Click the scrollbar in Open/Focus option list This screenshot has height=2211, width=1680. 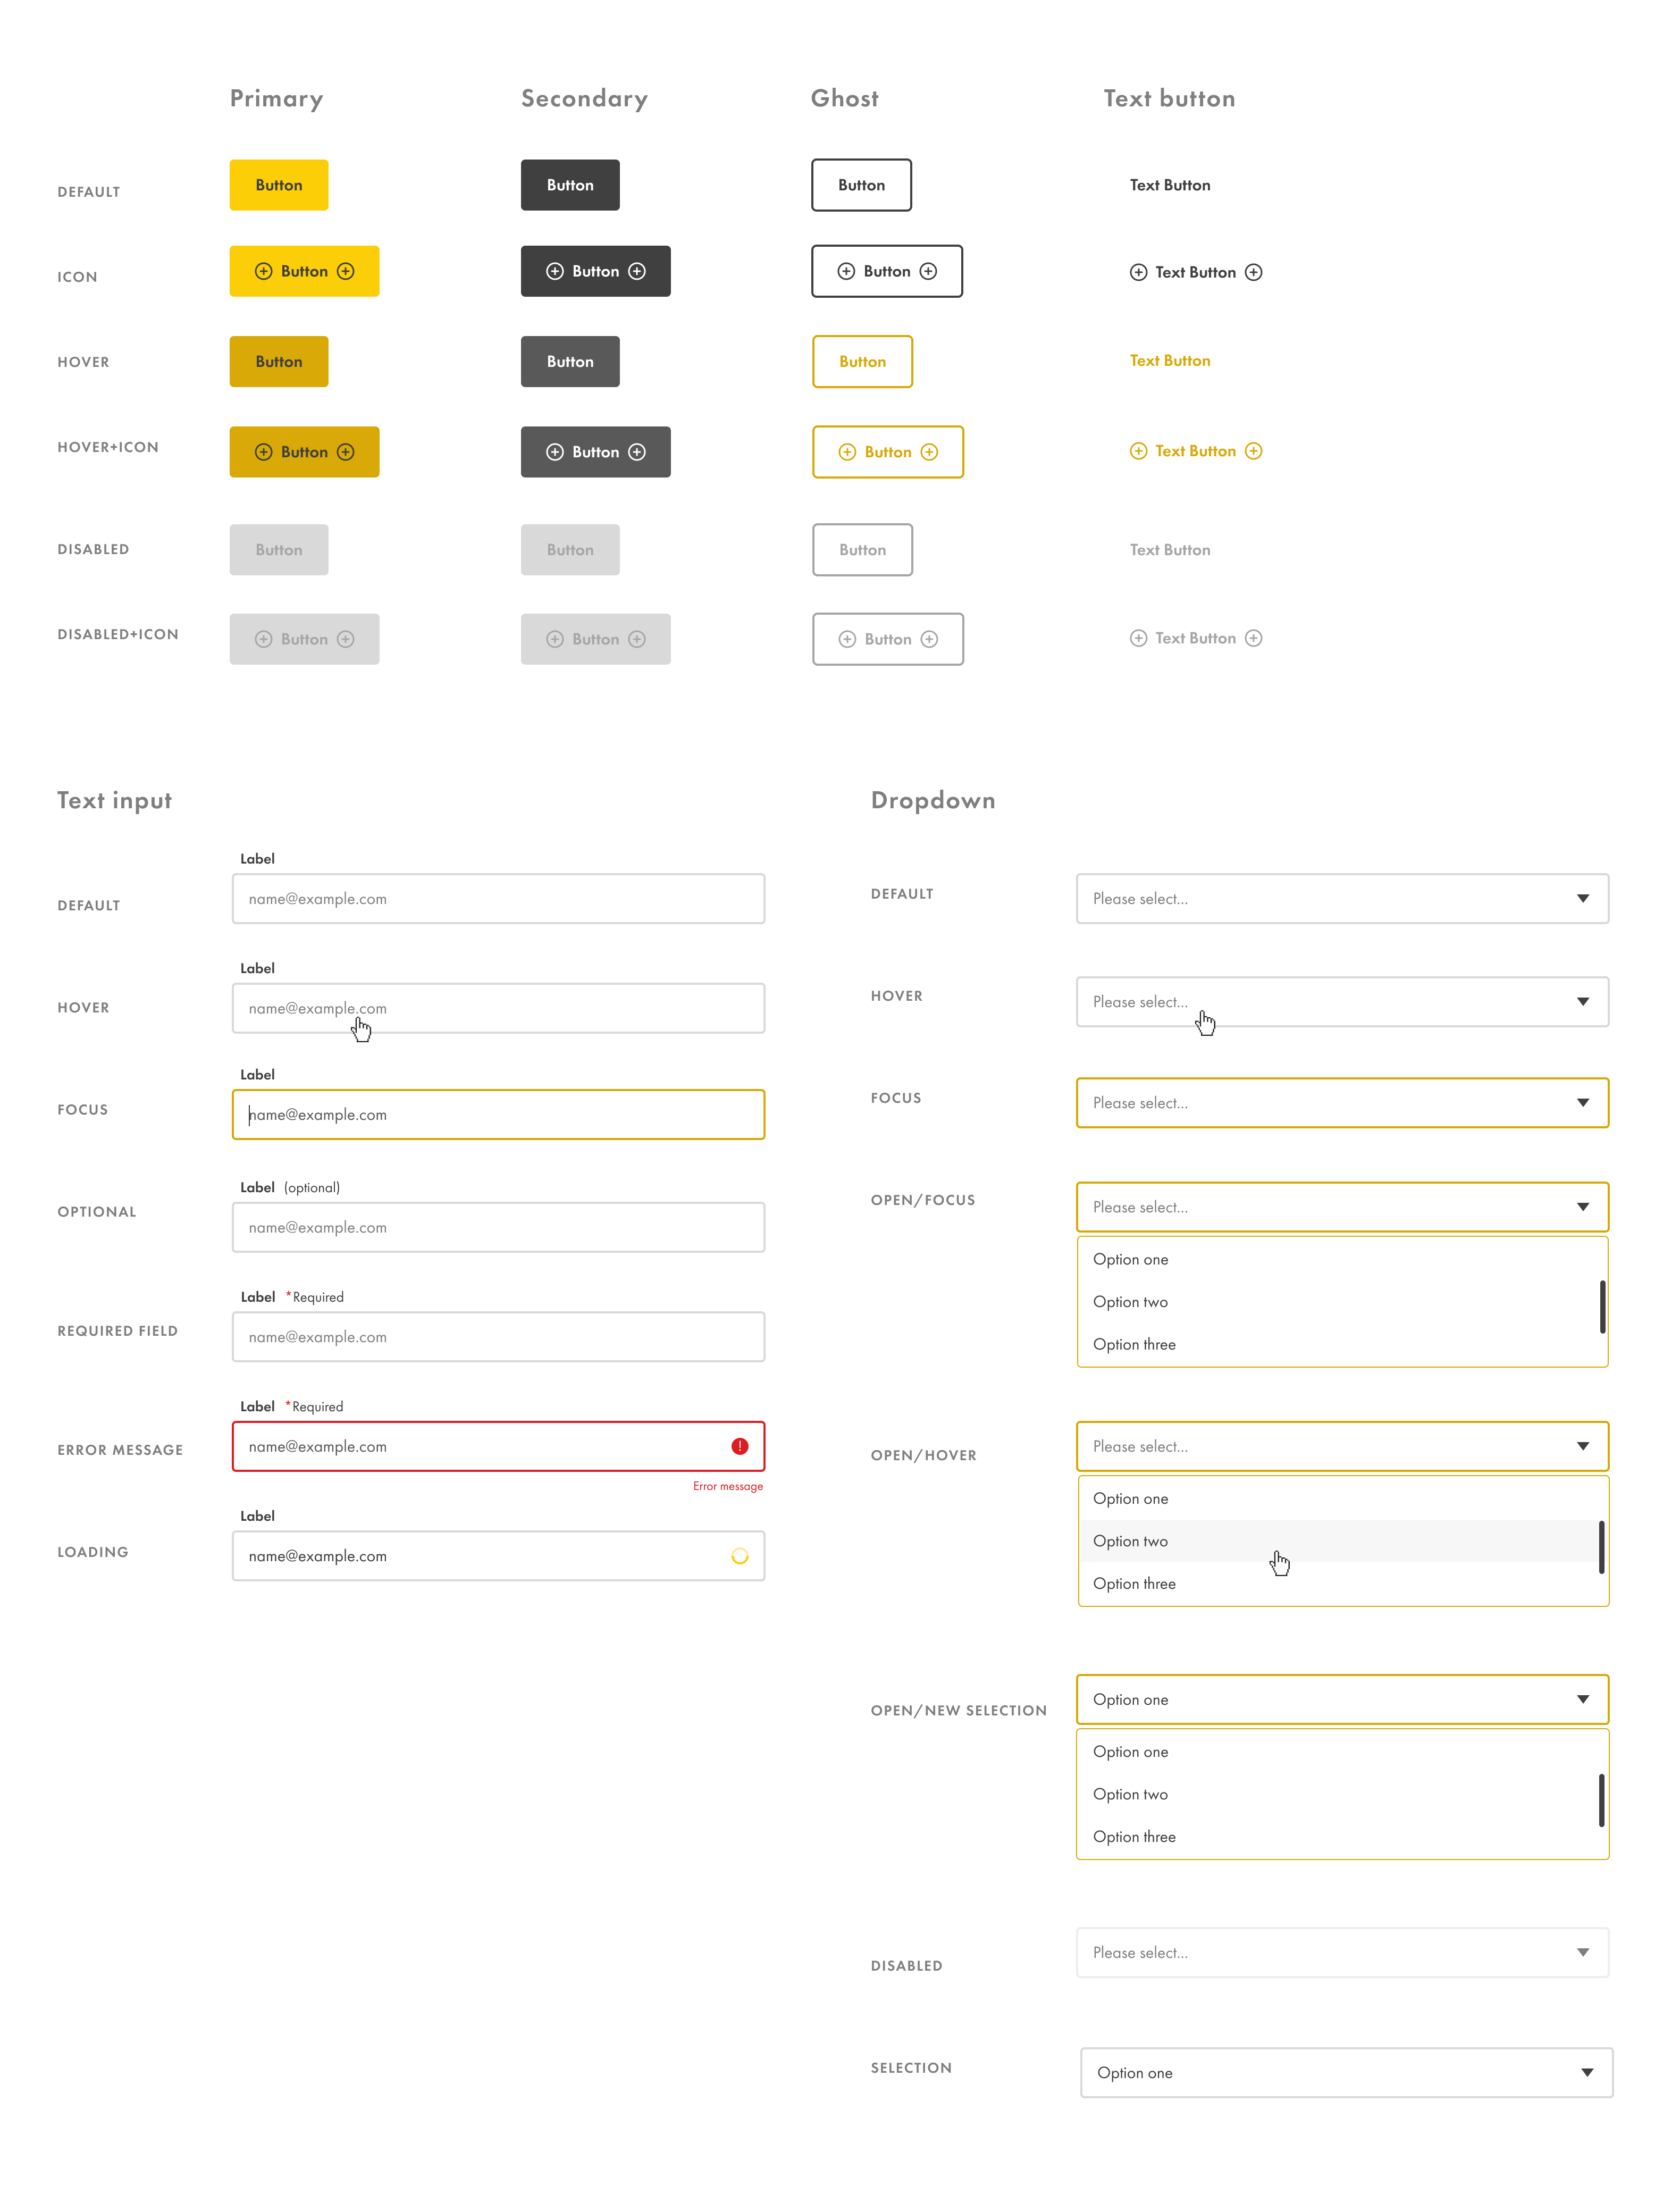click(x=1602, y=1306)
